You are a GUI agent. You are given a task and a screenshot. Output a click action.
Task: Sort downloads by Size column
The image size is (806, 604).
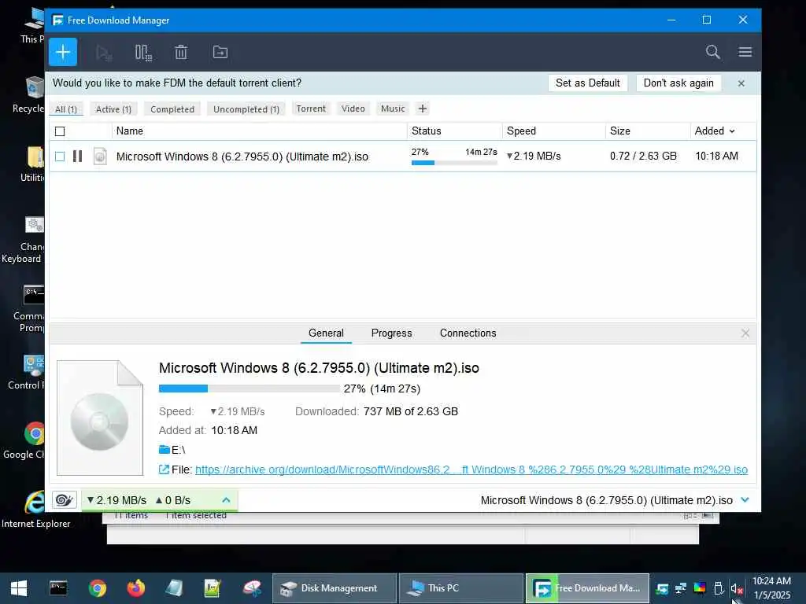pos(649,131)
